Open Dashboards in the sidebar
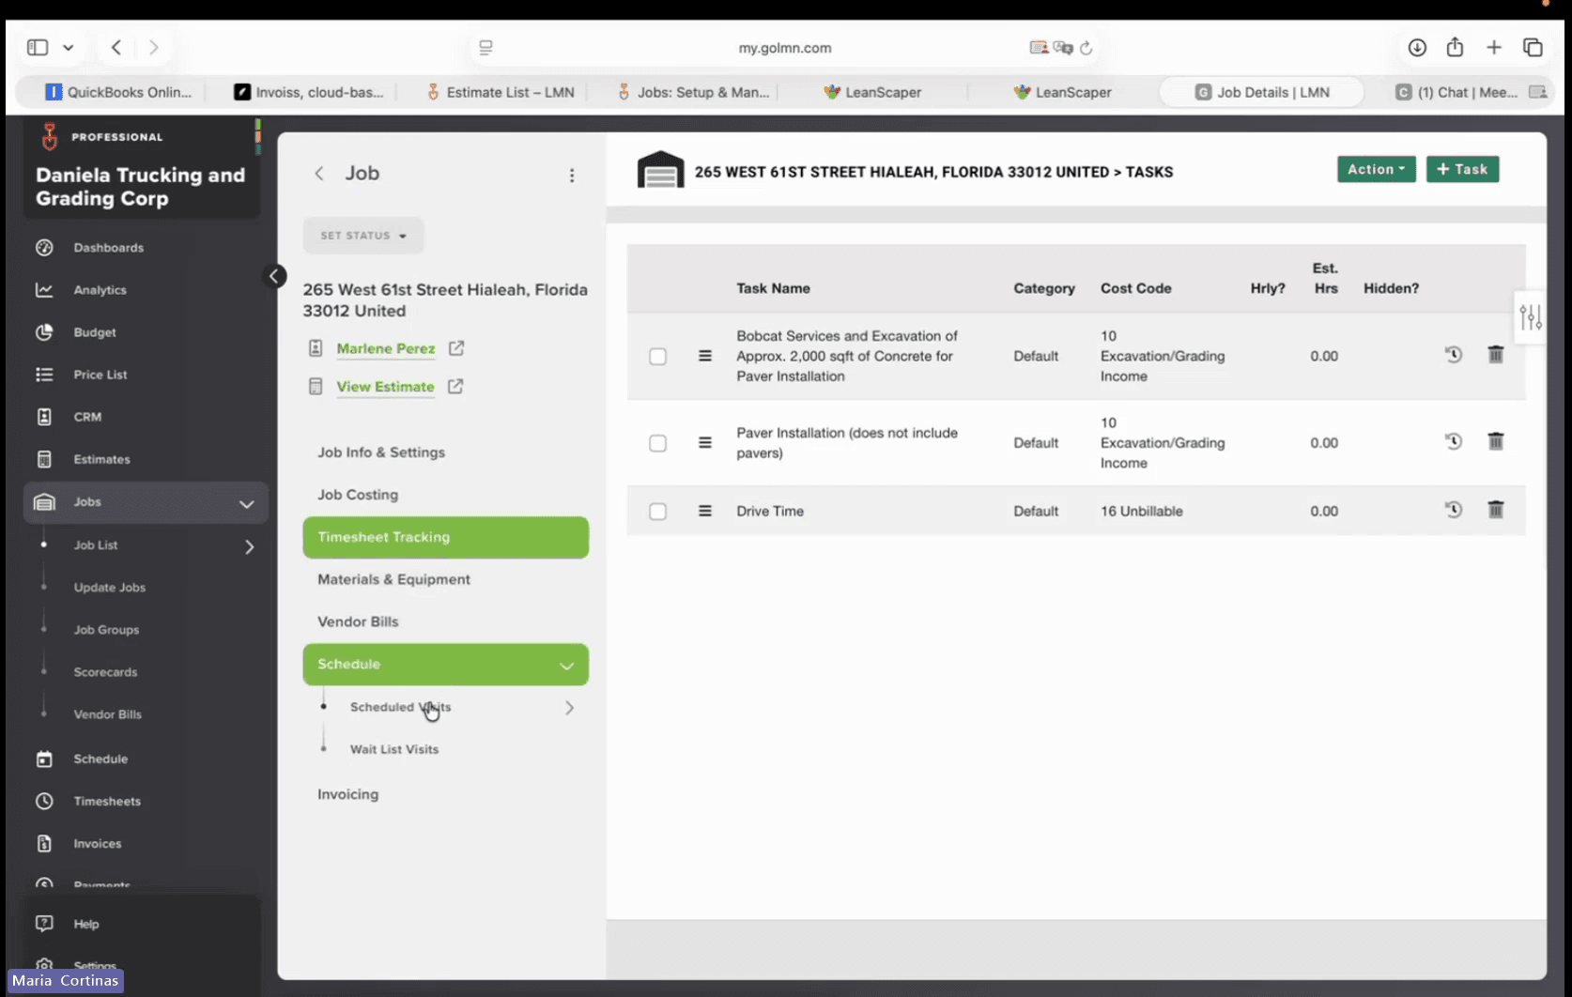This screenshot has height=997, width=1572. coord(108,248)
